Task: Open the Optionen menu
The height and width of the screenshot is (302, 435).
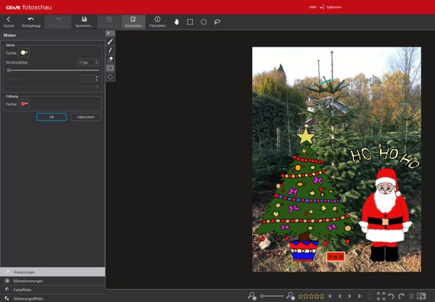Action: (333, 7)
